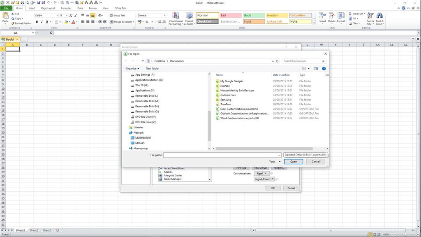Screen dimensions: 421x237
Task: Select Macros in Excel Options command list
Action: click(168, 172)
